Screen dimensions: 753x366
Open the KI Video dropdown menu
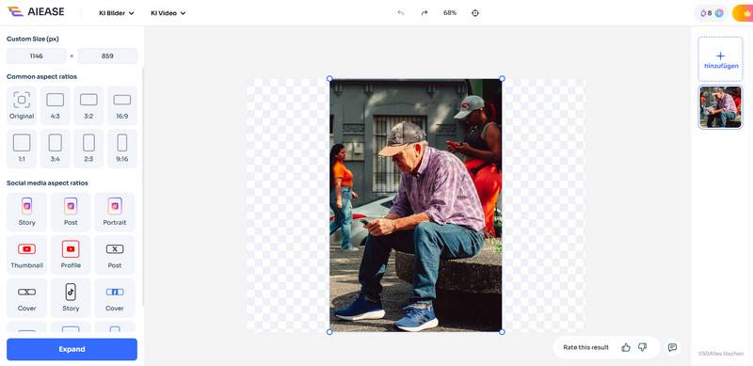[168, 13]
